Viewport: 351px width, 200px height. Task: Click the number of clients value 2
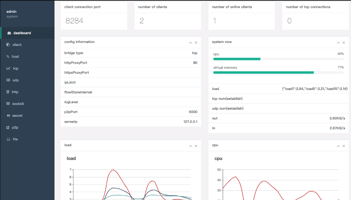click(141, 21)
